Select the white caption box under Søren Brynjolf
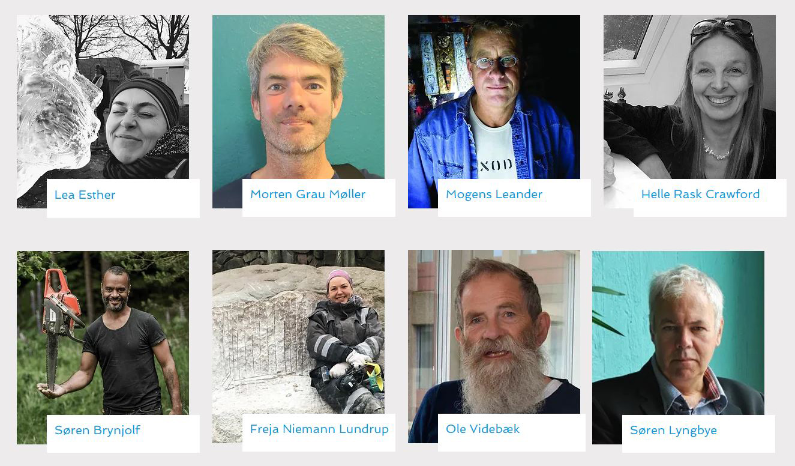 (123, 434)
